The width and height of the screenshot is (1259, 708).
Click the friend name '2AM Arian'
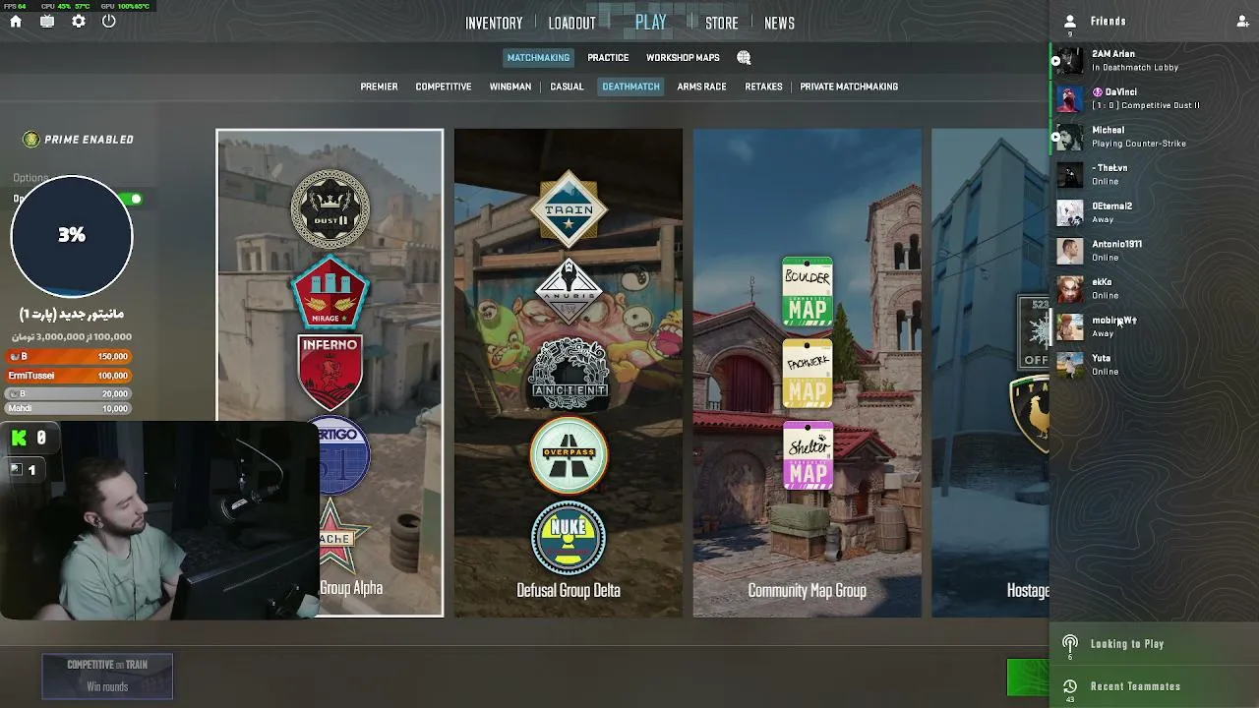pos(1113,54)
